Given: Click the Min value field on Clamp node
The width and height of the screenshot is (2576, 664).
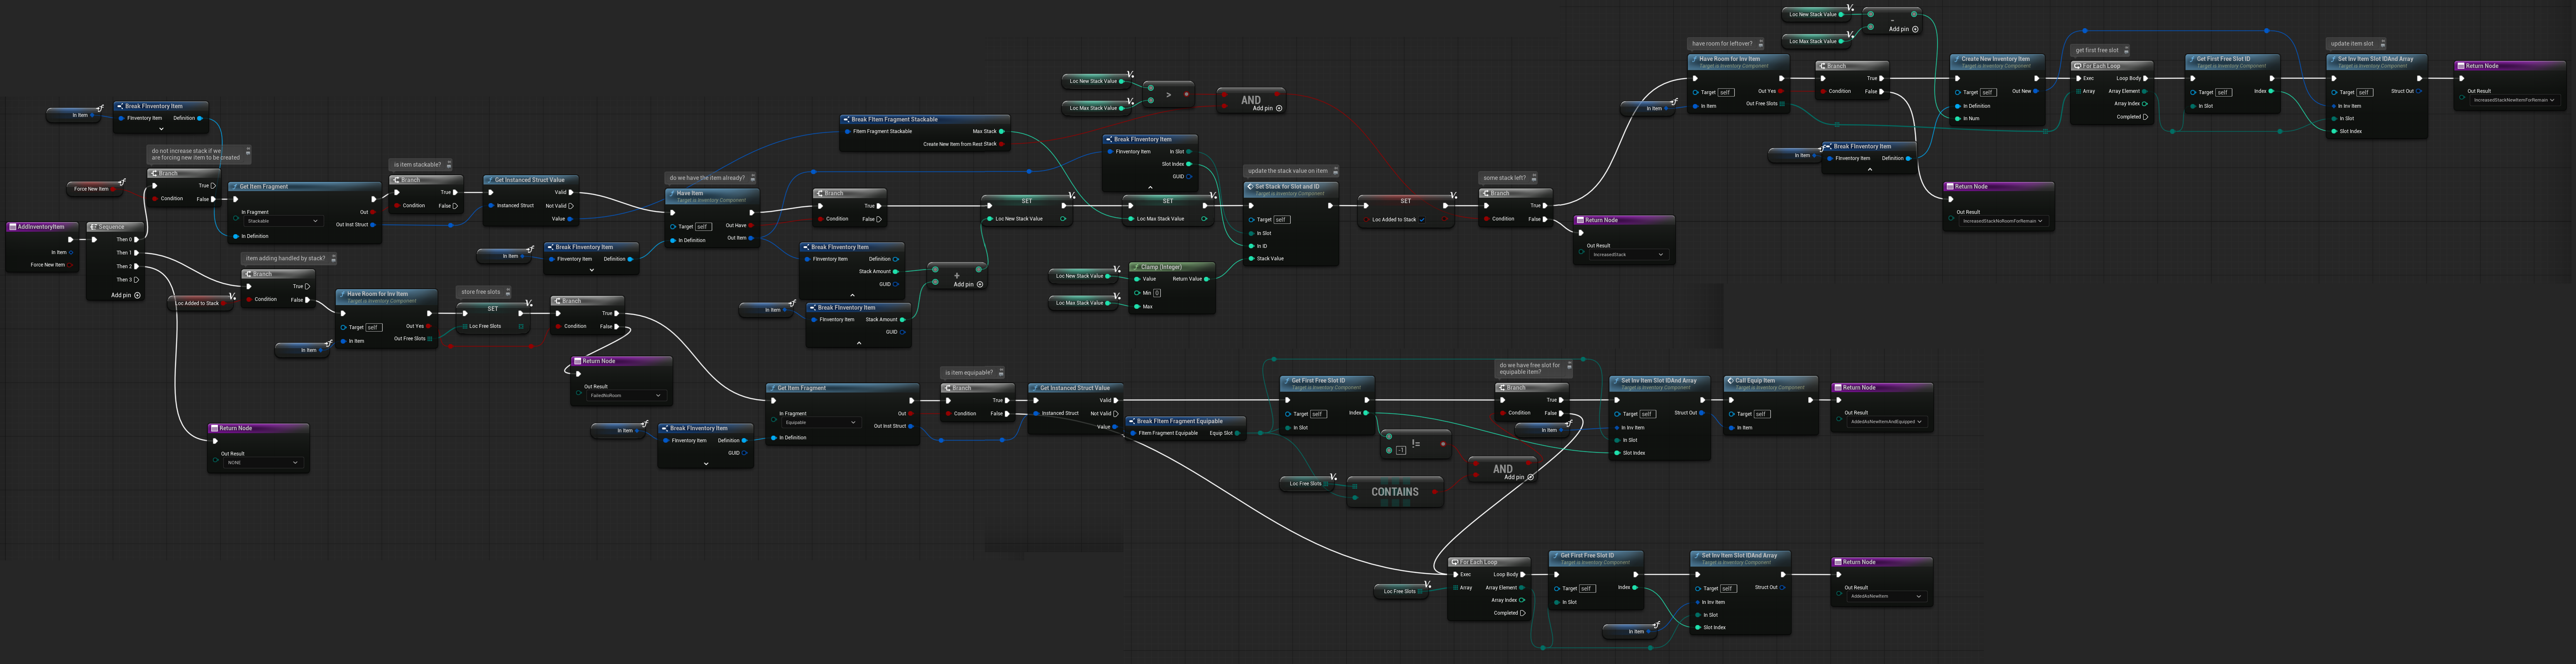Looking at the screenshot, I should click(x=1157, y=293).
